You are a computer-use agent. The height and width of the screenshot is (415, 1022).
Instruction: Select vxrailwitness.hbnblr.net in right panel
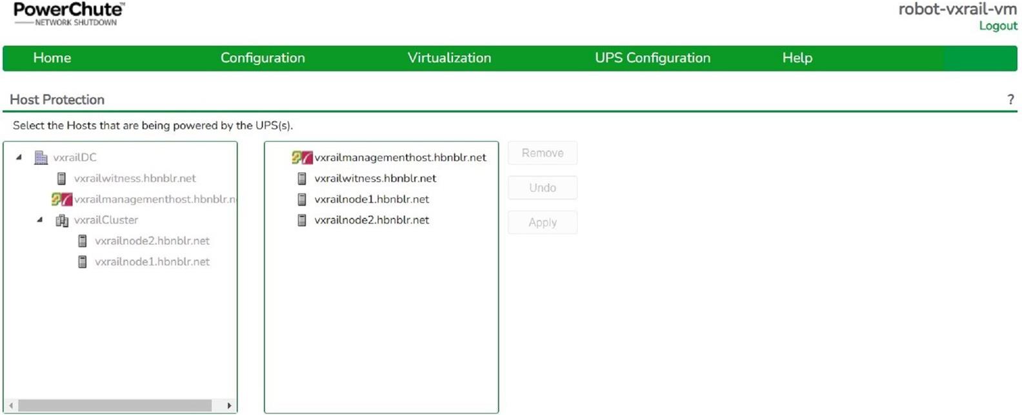point(376,179)
